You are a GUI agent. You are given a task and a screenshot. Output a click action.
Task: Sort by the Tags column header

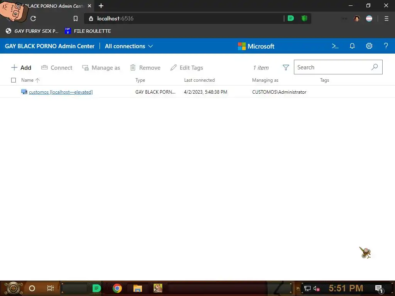(324, 80)
